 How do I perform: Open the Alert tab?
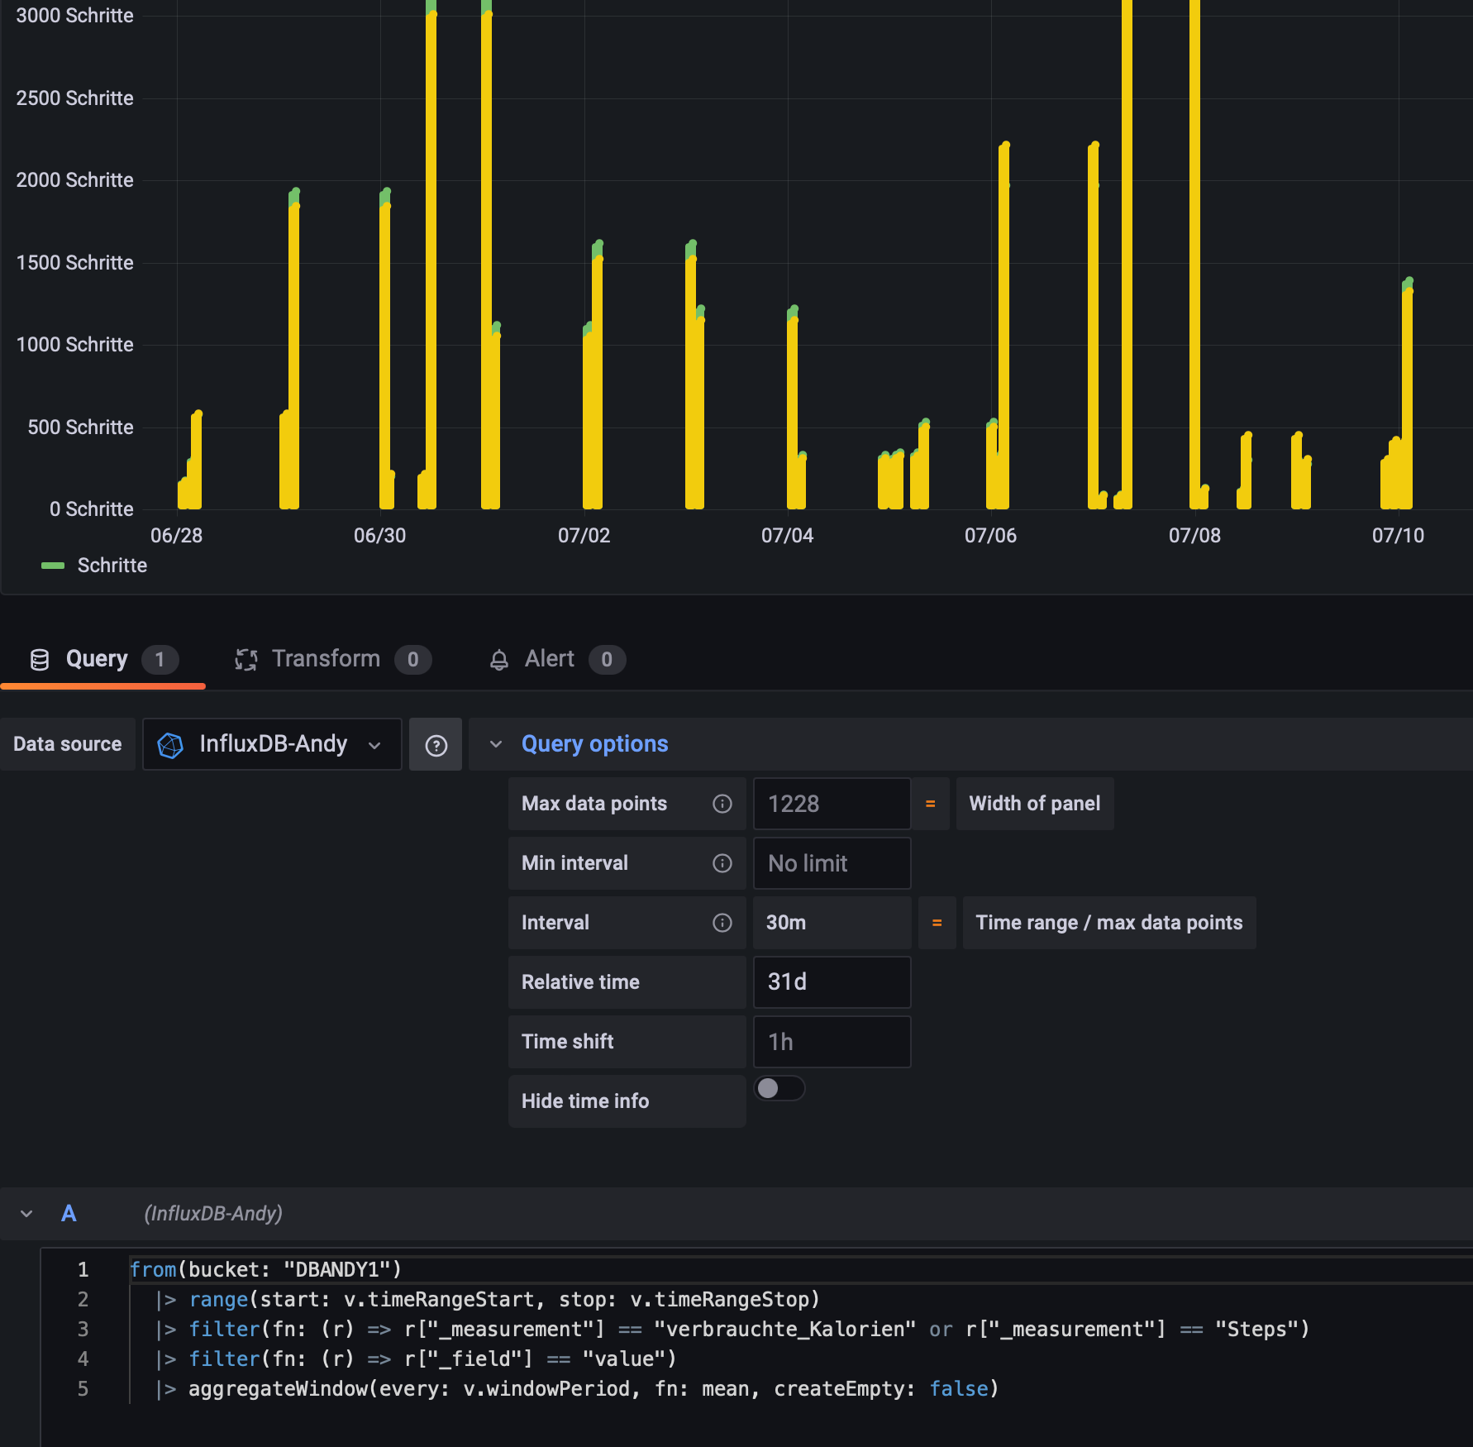549,659
